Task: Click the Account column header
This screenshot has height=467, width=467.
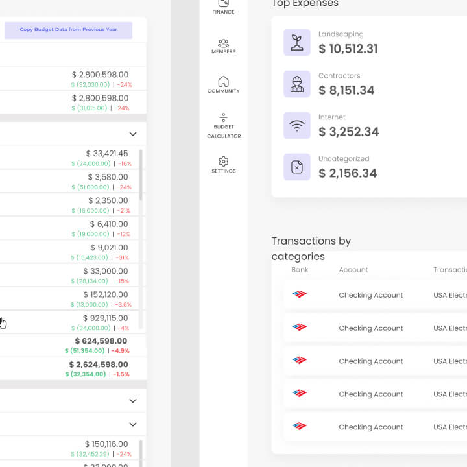Action: click(x=353, y=270)
